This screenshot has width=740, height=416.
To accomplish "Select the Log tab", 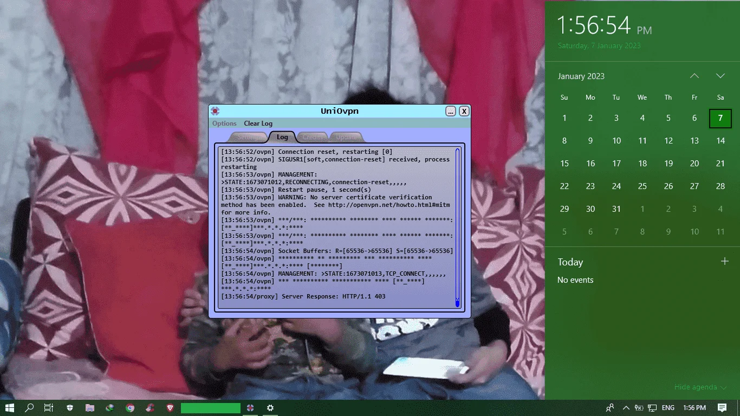I will coord(282,137).
